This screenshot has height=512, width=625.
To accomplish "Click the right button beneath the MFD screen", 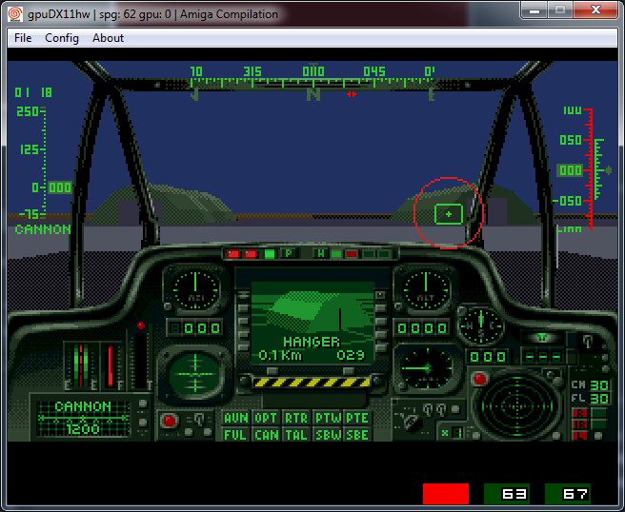I will (x=349, y=370).
